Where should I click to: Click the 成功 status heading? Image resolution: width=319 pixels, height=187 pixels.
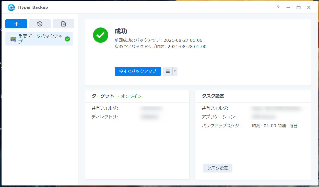pos(121,31)
